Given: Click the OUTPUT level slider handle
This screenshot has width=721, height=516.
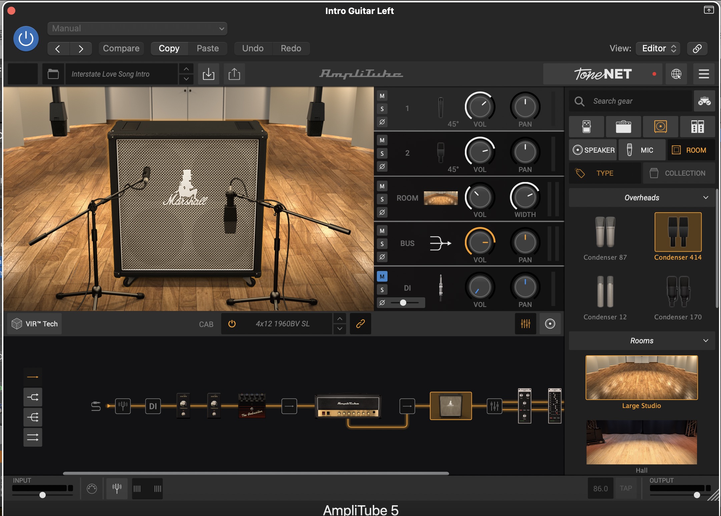Looking at the screenshot, I should click(697, 495).
